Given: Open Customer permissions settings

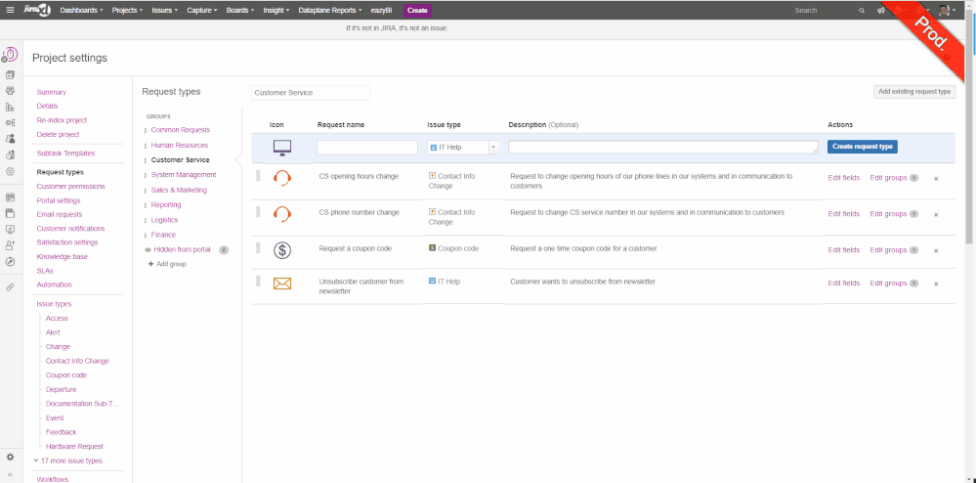Looking at the screenshot, I should click(x=71, y=187).
